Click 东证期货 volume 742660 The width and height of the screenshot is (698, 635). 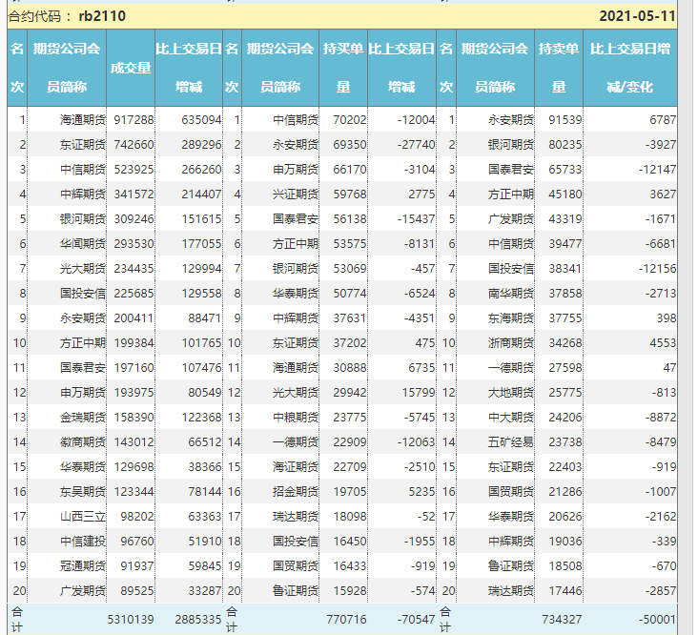(x=133, y=145)
